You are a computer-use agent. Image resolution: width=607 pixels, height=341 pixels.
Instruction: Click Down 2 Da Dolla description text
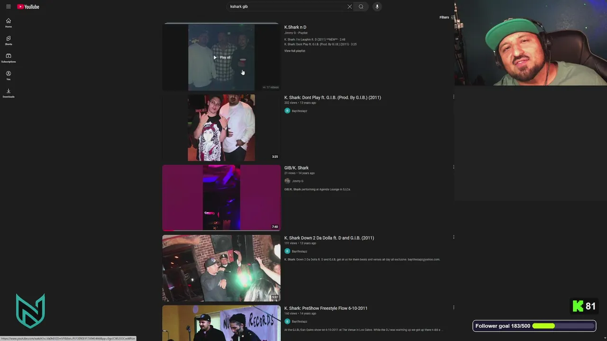[x=362, y=260]
